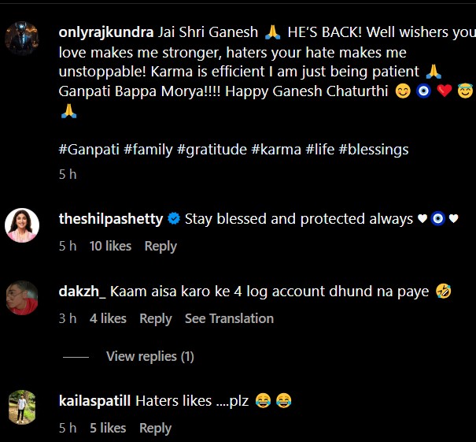
Task: View the 10 likes on theshilpashetty's comment
Action: tap(110, 246)
